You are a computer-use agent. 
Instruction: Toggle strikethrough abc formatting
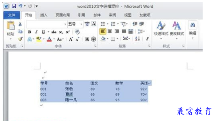coord(54,32)
